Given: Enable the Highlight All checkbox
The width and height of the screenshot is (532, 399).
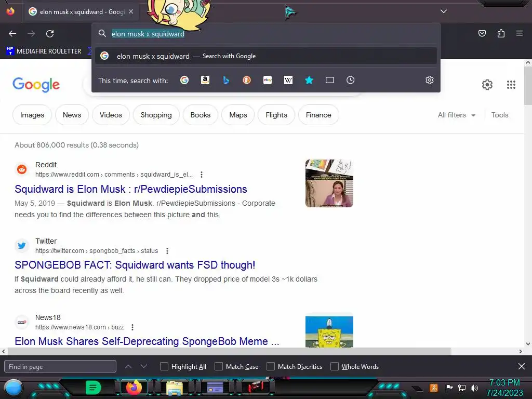Looking at the screenshot, I should (x=164, y=366).
